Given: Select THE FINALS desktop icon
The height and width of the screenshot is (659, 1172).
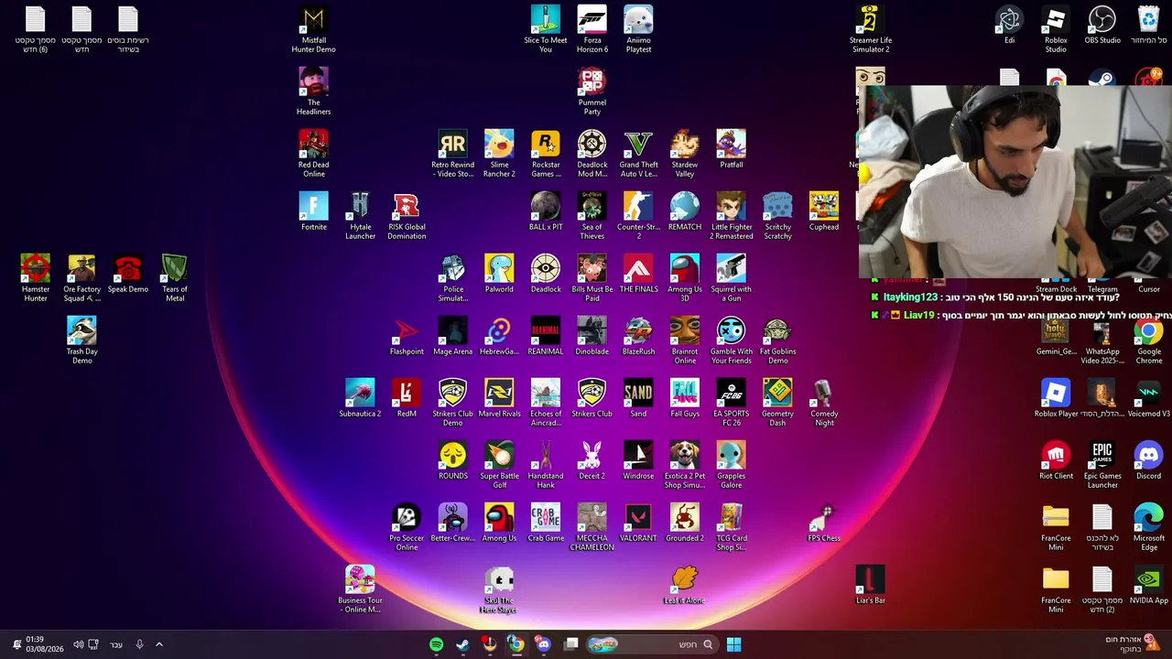Looking at the screenshot, I should [x=638, y=274].
